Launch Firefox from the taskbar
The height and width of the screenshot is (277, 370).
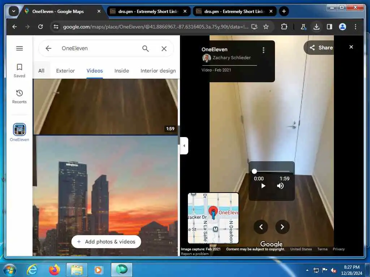[55, 270]
